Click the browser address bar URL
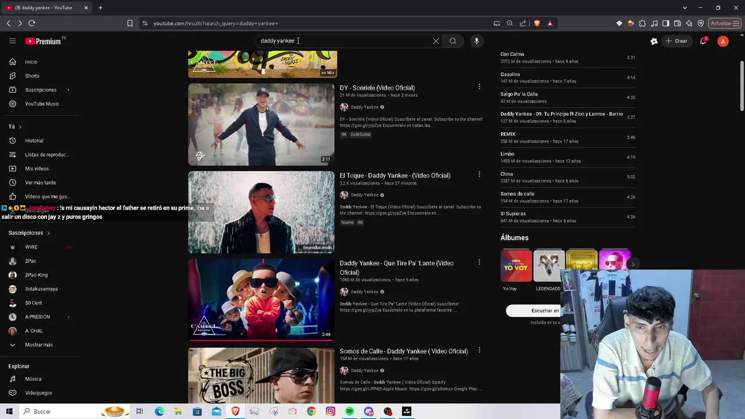Image resolution: width=745 pixels, height=419 pixels. (216, 23)
